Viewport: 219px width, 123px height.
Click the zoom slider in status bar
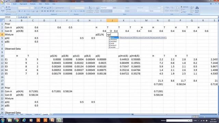[x=205, y=117]
